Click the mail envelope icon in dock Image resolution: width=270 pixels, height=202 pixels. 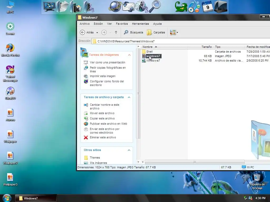click(128, 7)
